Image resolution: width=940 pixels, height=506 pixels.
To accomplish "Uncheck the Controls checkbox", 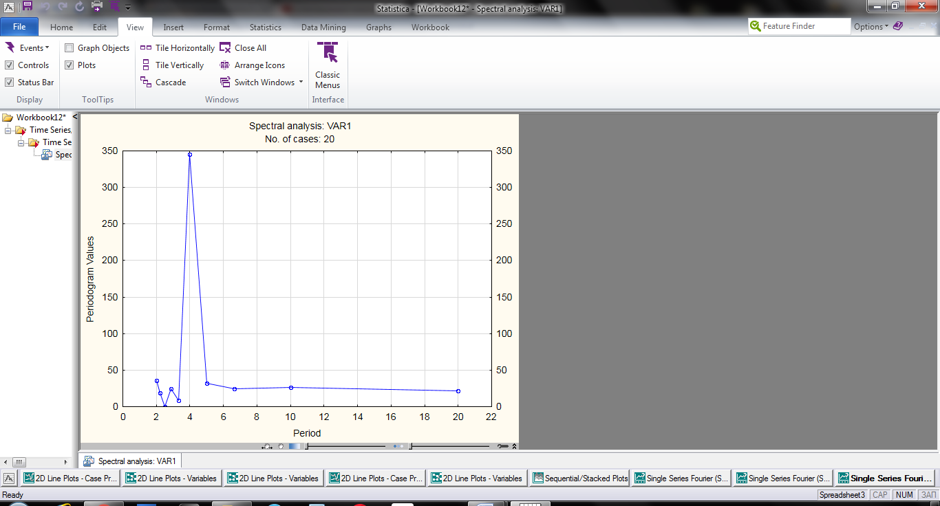I will pos(10,65).
